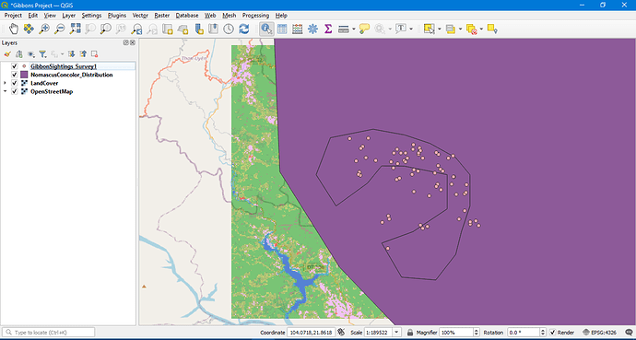This screenshot has width=636, height=340.
Task: Open the Scale dropdown in status bar
Action: (397, 333)
